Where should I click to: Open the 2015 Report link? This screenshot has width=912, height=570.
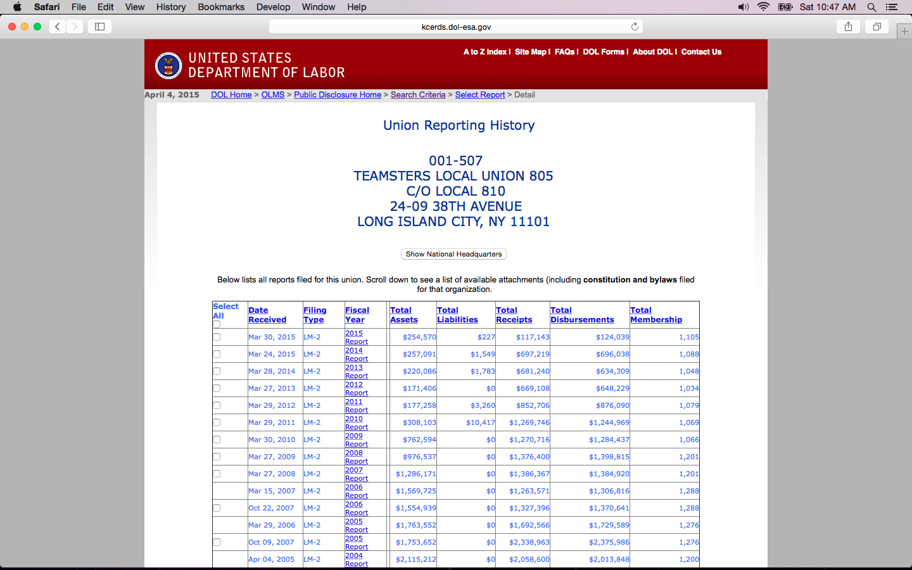click(357, 338)
